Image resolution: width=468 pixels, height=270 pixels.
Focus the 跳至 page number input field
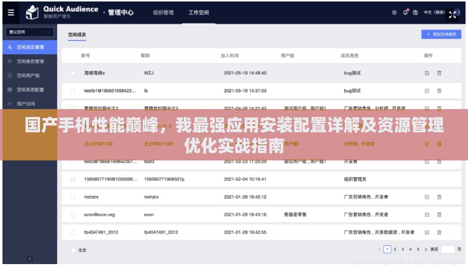[x=447, y=249]
